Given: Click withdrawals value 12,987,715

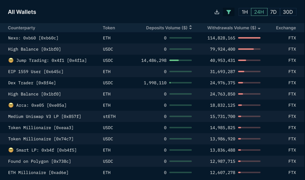Looking at the screenshot, I should pyautogui.click(x=222, y=161).
